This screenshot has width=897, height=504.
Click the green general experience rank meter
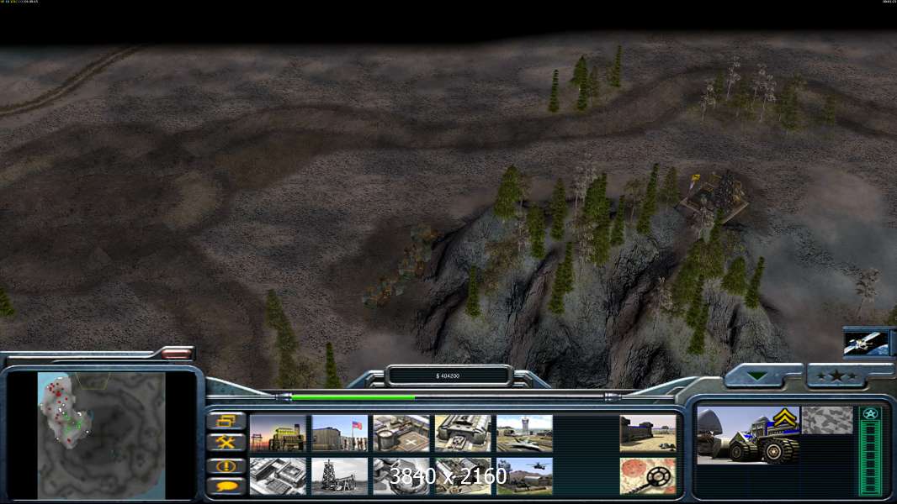(870, 457)
